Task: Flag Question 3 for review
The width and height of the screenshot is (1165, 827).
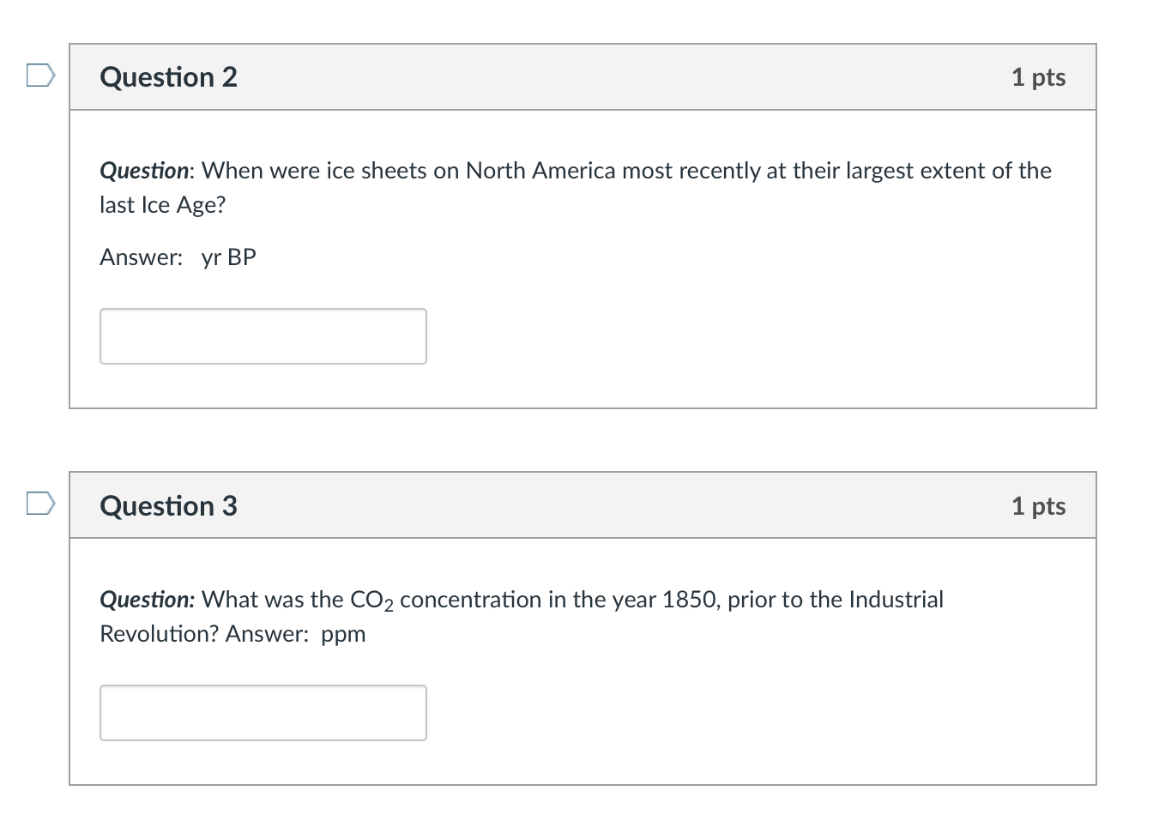Action: pos(40,503)
